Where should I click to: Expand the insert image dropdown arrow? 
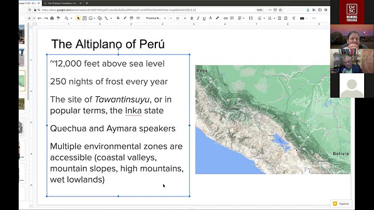point(95,18)
